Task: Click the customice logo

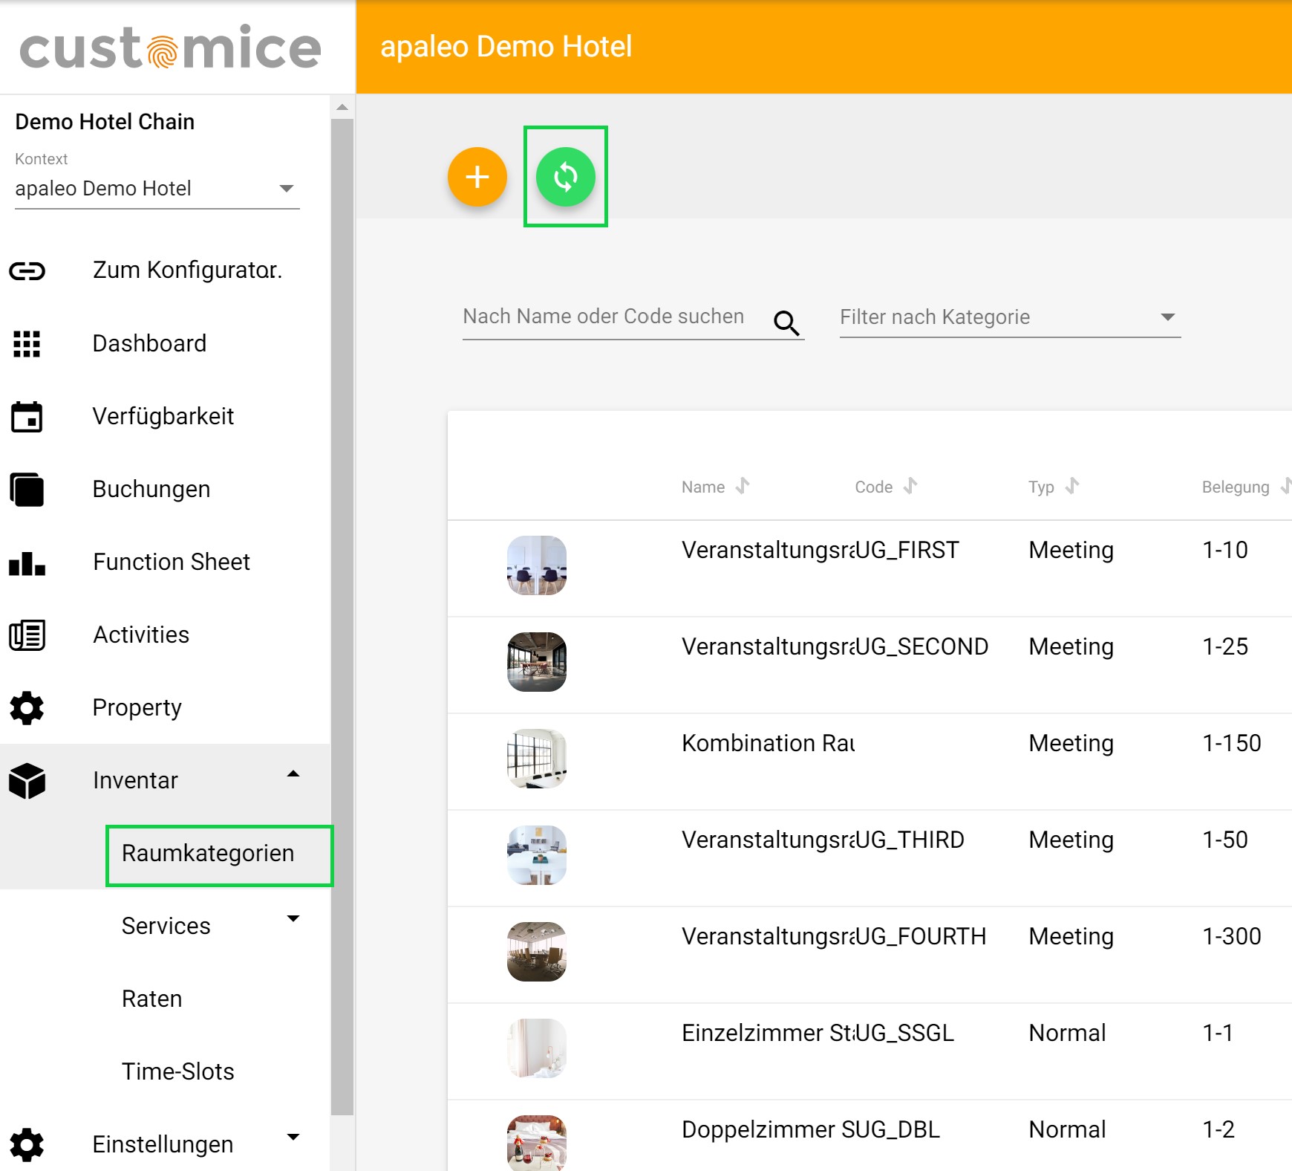Action: (x=171, y=47)
